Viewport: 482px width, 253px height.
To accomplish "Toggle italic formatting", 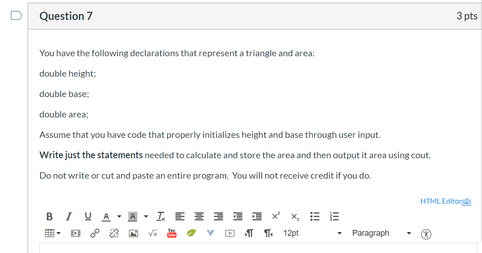I will [x=68, y=216].
